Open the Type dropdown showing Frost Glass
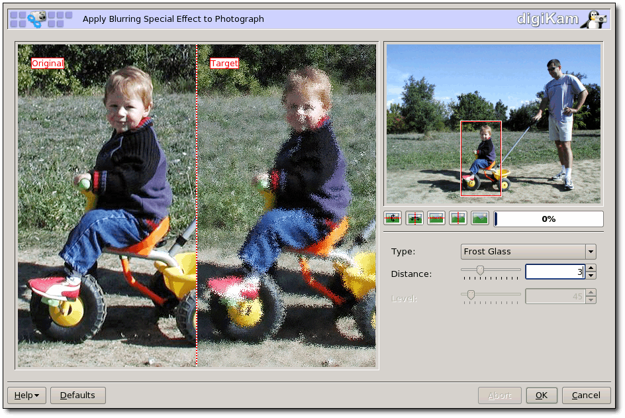This screenshot has height=418, width=625. pos(522,252)
